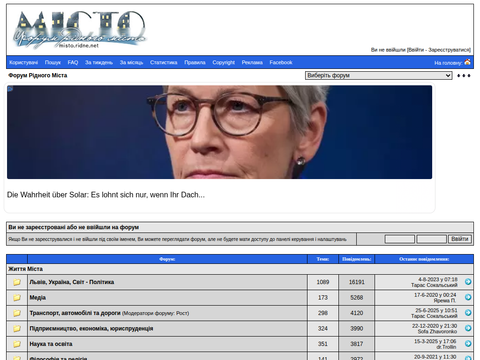The width and height of the screenshot is (480, 360).
Task: Focus the password field beside Ввійти button
Action: [x=431, y=239]
